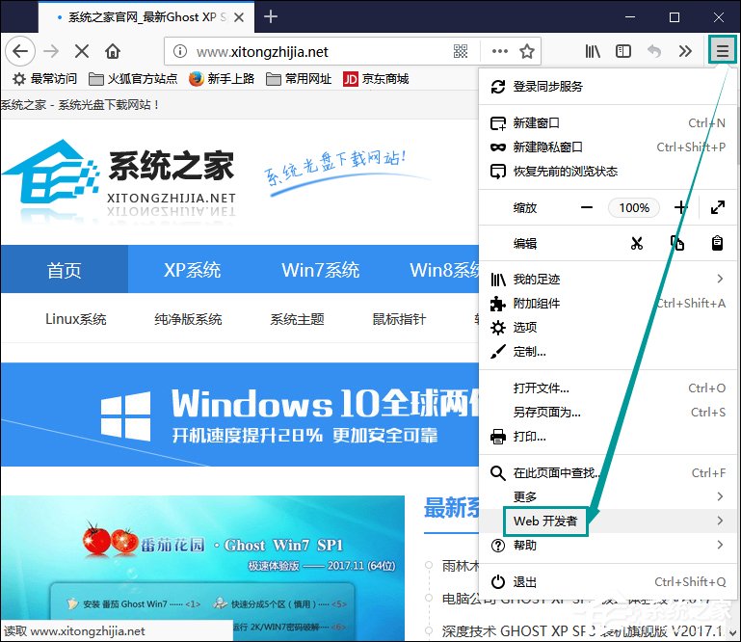Open the XP系统 navigation link
The height and width of the screenshot is (642, 741).
pyautogui.click(x=190, y=270)
